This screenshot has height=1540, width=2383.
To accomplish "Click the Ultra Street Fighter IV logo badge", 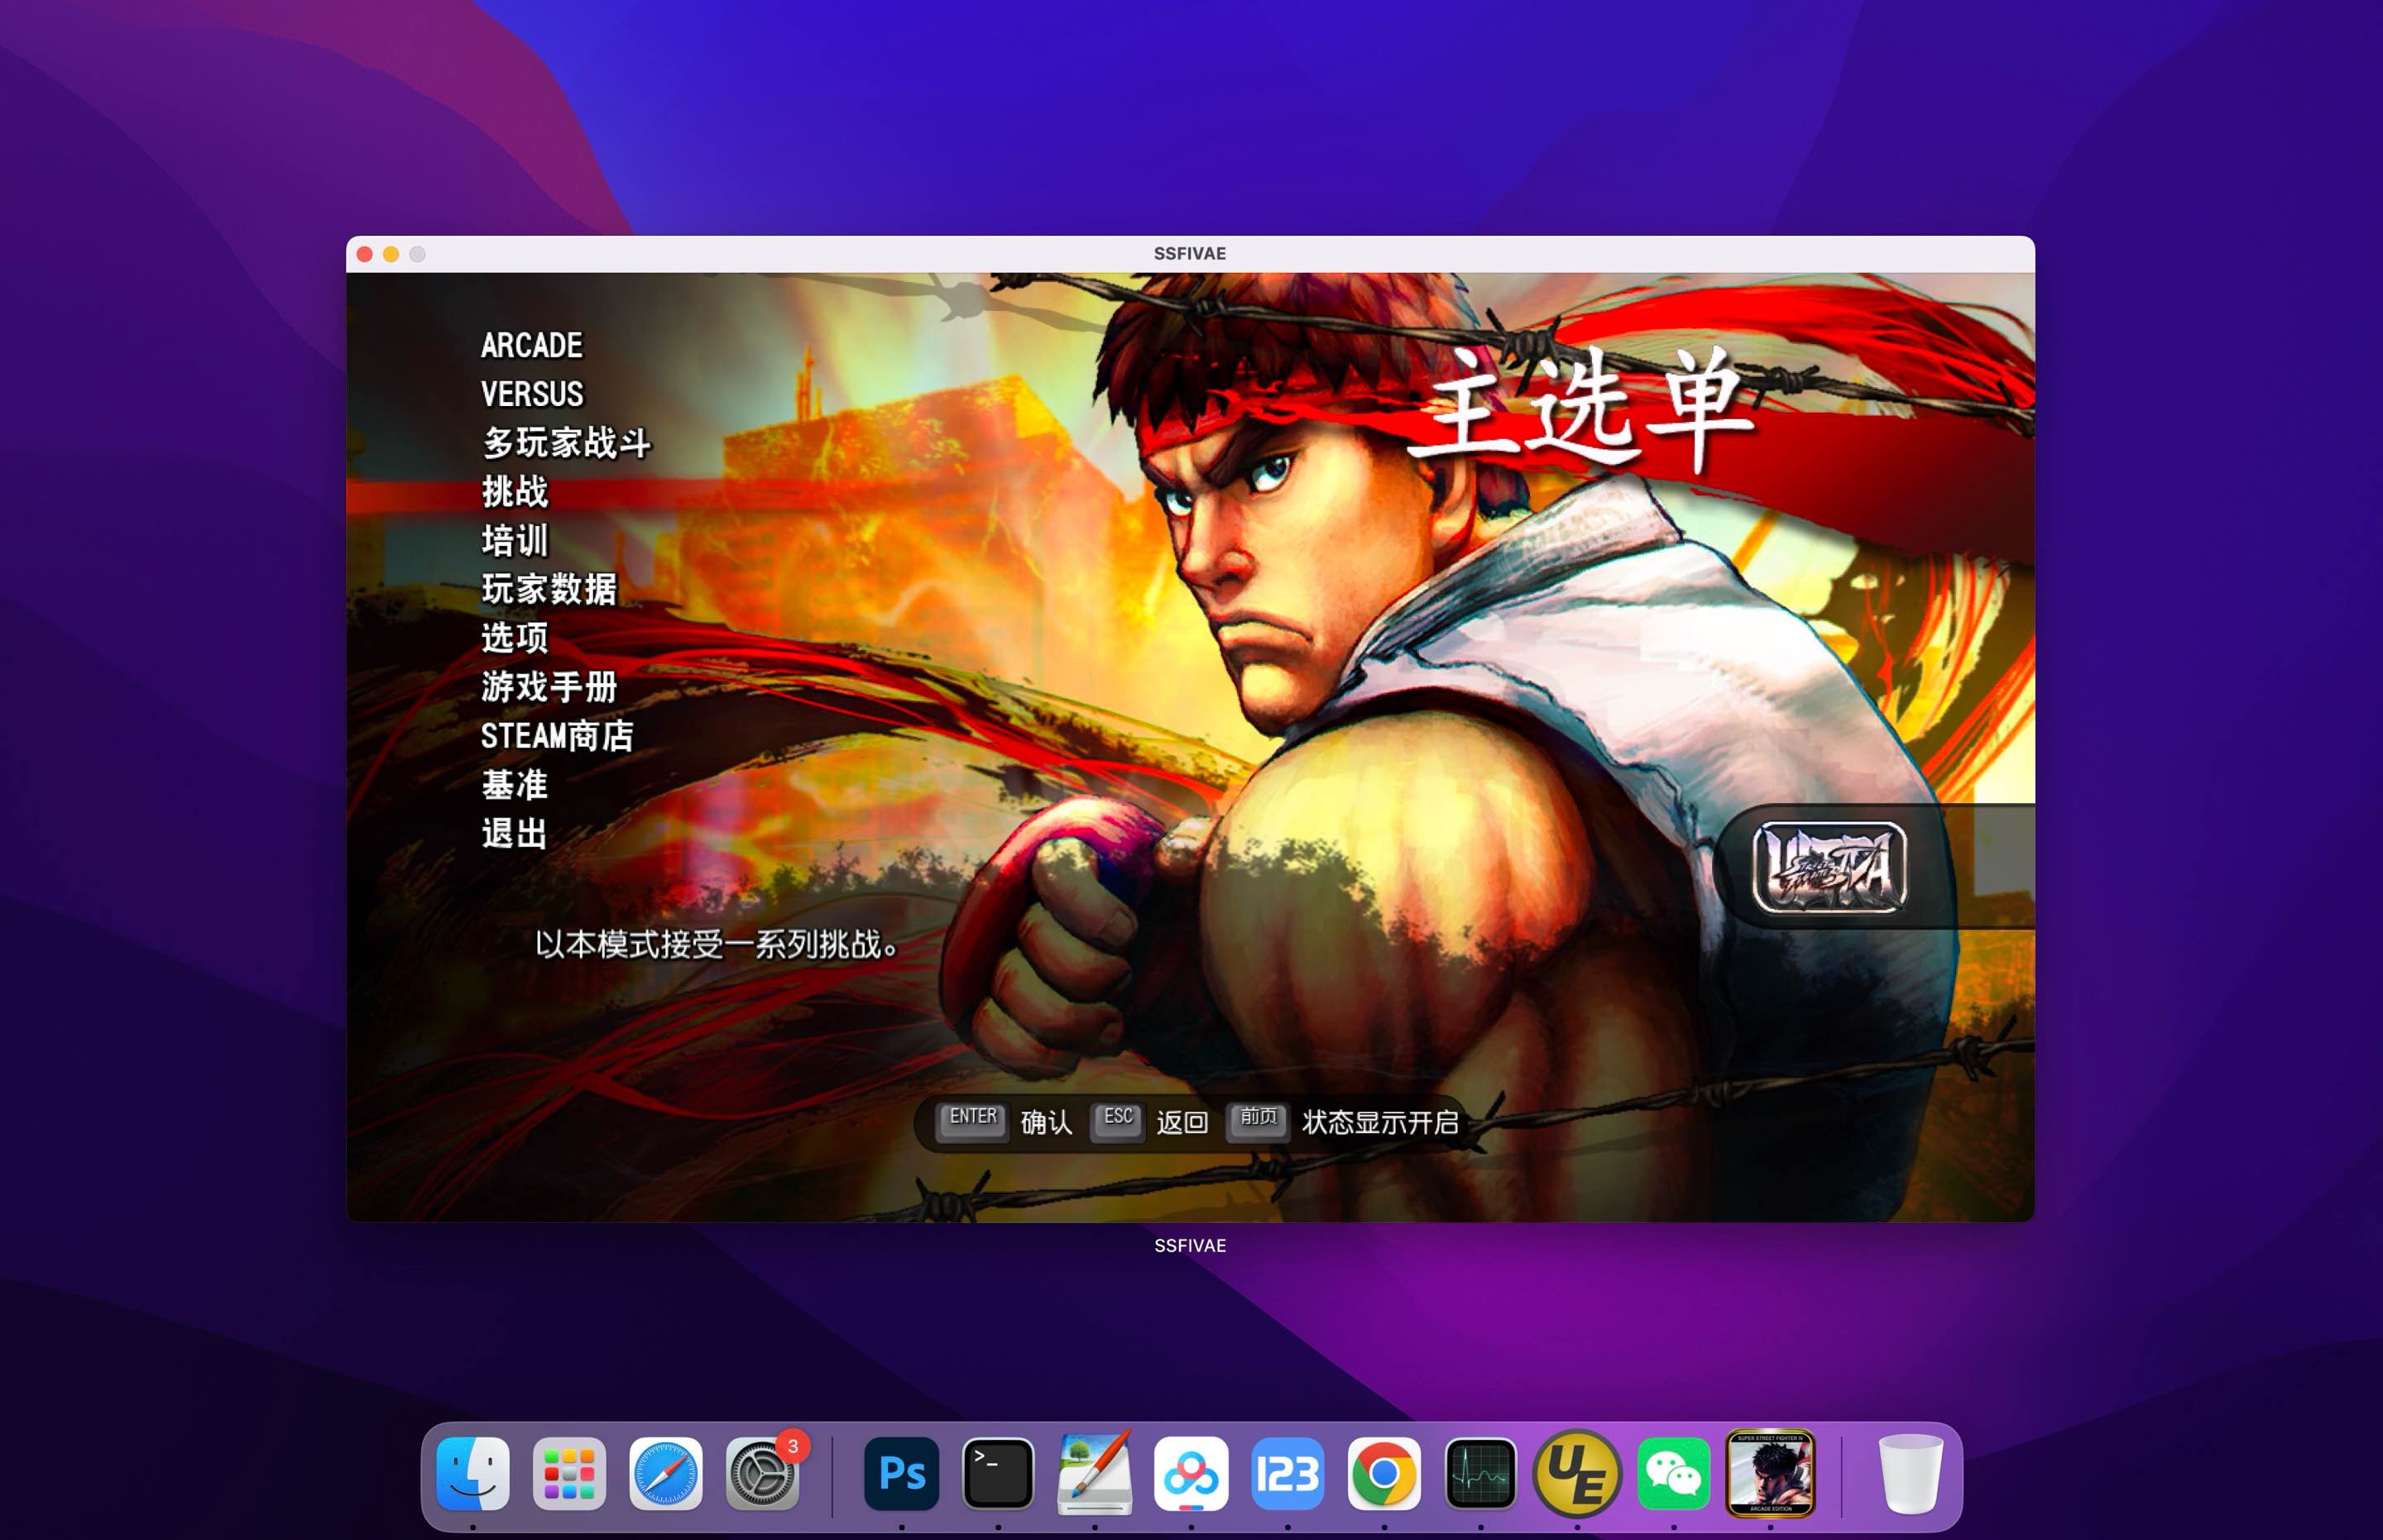I will (1829, 867).
